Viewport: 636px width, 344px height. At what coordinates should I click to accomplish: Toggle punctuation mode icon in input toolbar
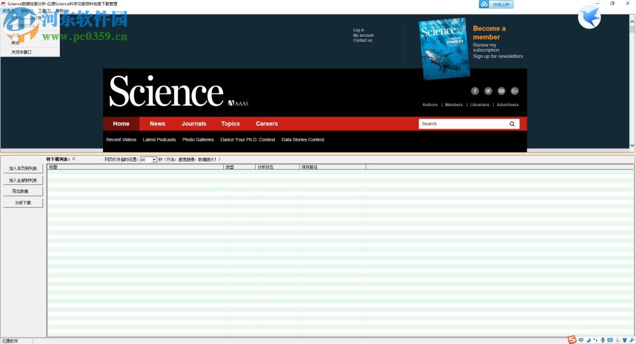tap(595, 340)
